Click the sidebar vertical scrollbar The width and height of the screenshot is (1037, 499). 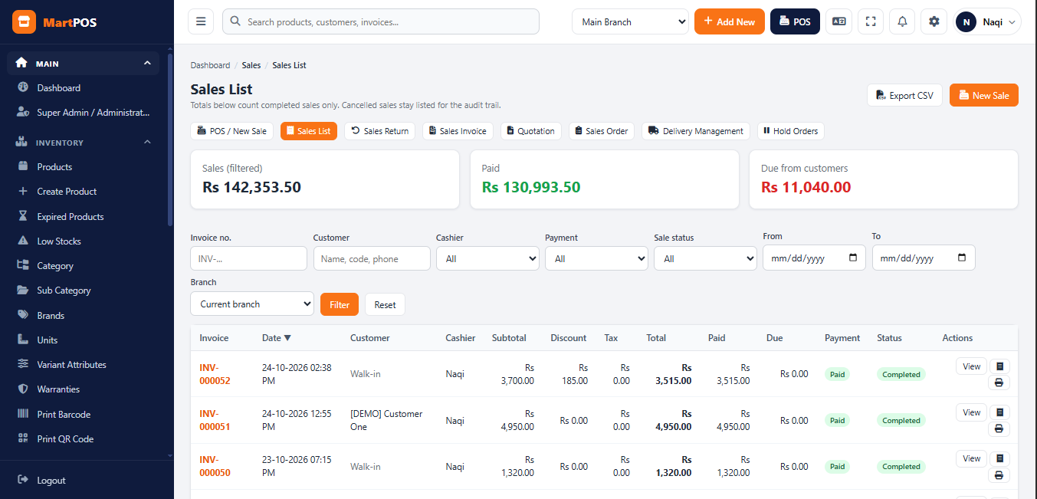pyautogui.click(x=170, y=138)
